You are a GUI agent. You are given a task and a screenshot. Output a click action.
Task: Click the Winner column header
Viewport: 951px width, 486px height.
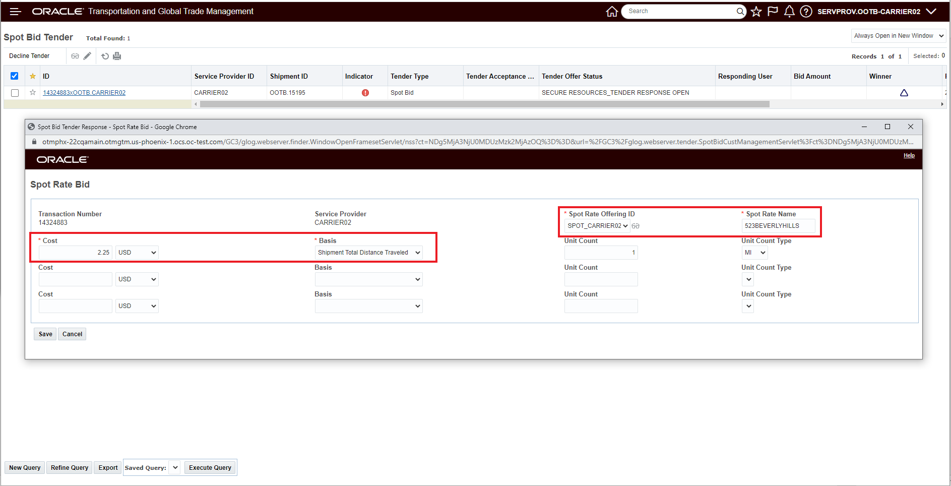[880, 76]
